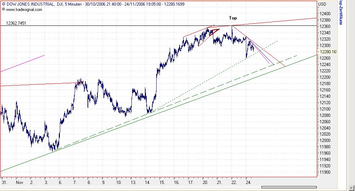The height and width of the screenshot is (191, 355).
Task: Select the magenta trend line at left
Action: [23, 63]
